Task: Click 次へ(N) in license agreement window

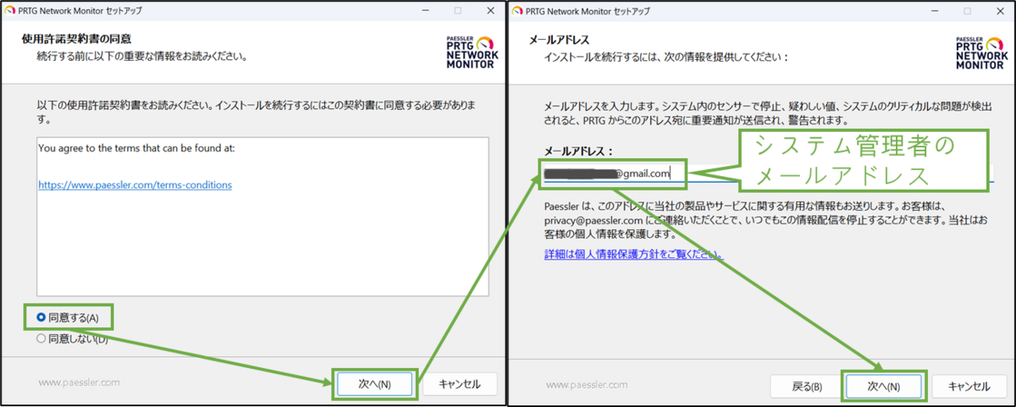Action: [374, 384]
